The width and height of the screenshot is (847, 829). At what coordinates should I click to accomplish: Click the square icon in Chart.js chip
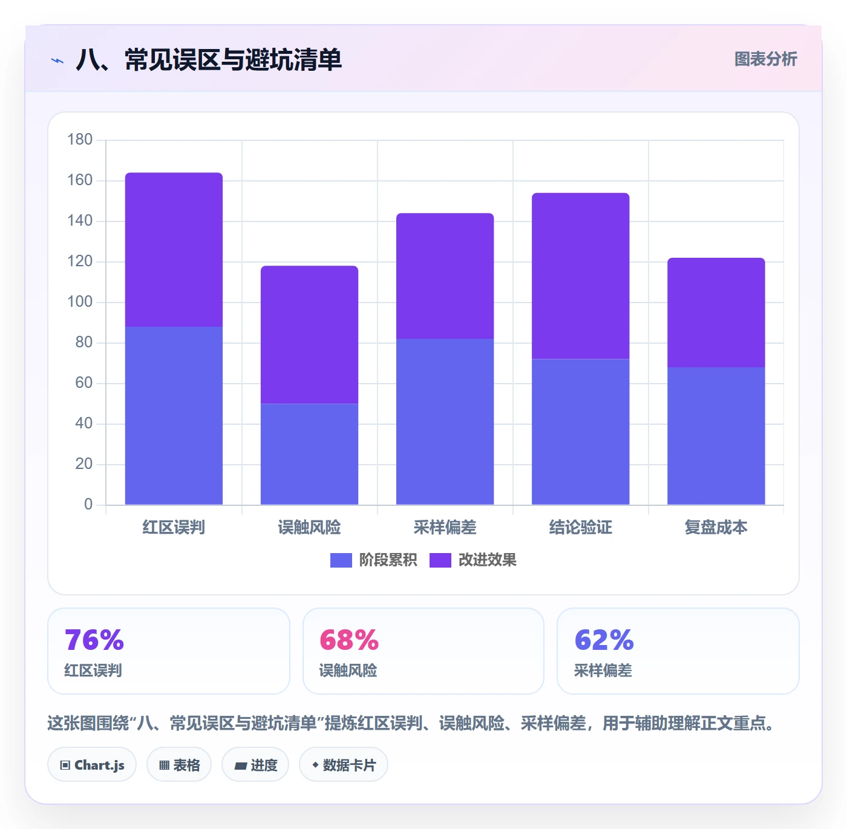(x=65, y=765)
